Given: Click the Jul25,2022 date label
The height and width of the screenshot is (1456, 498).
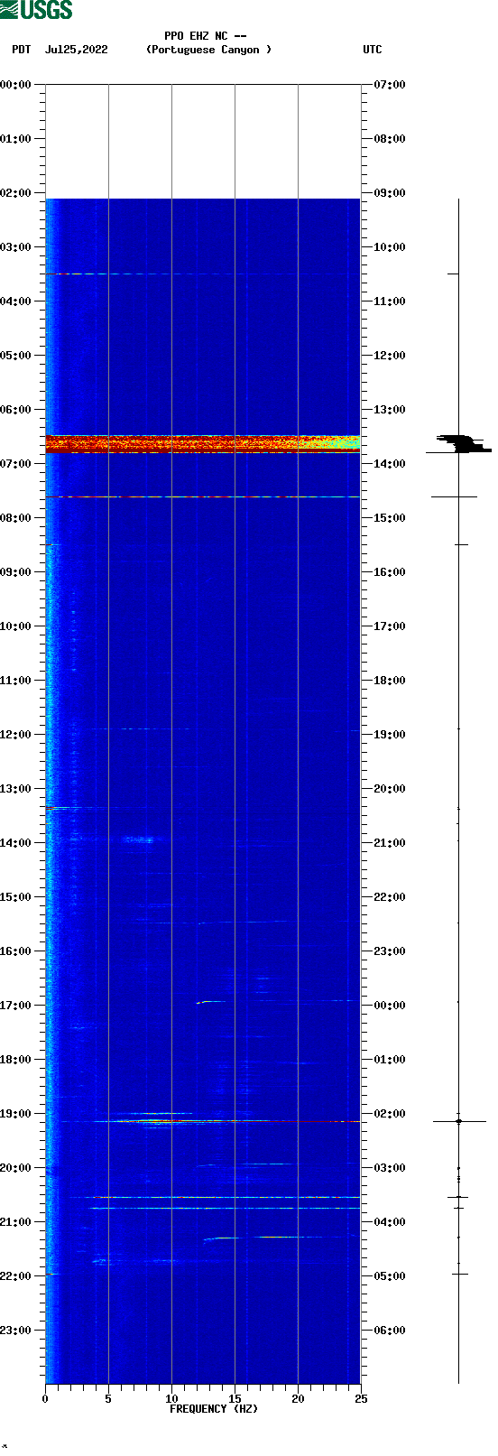Looking at the screenshot, I should point(76,50).
